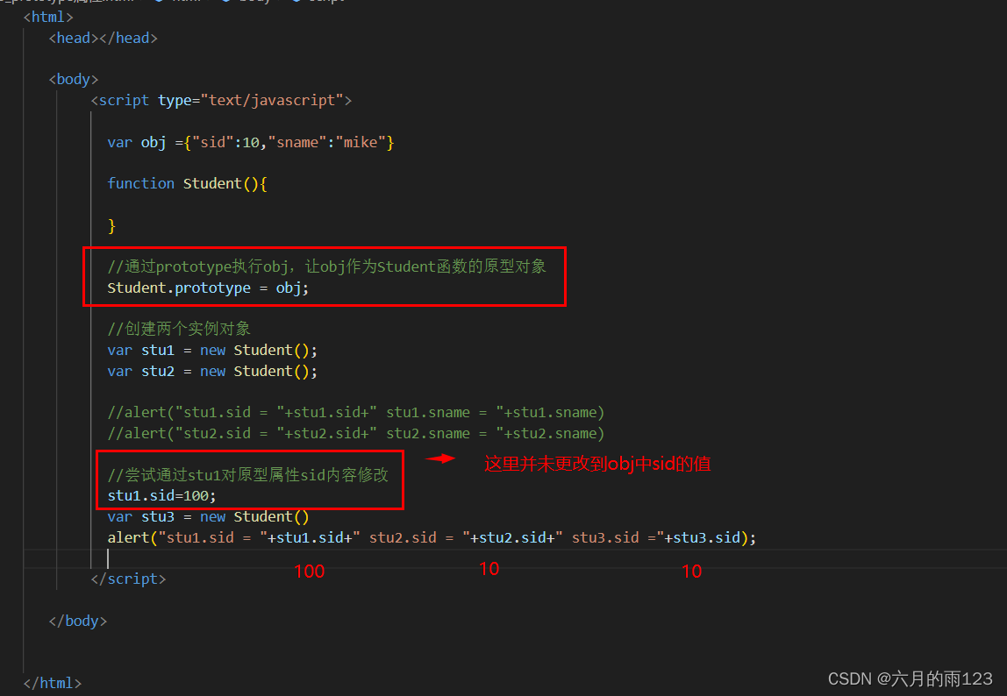Click the opening <html> tag line
The width and height of the screenshot is (1007, 696).
[x=48, y=18]
